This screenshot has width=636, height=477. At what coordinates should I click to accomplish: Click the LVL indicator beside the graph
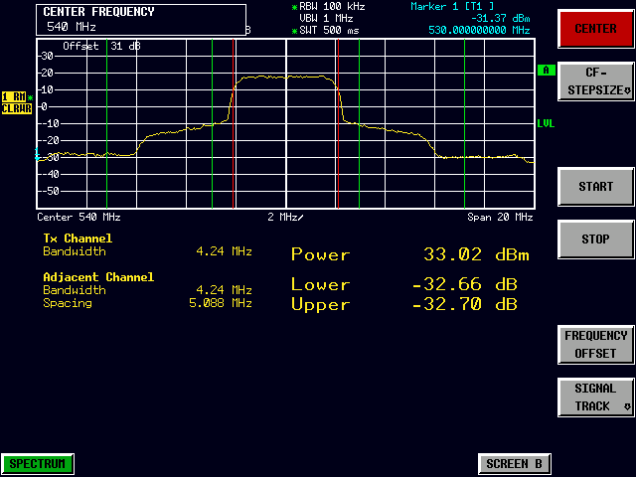tap(546, 123)
